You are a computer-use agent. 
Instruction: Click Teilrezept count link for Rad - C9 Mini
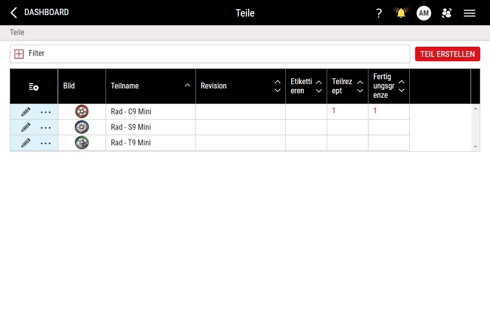point(334,111)
